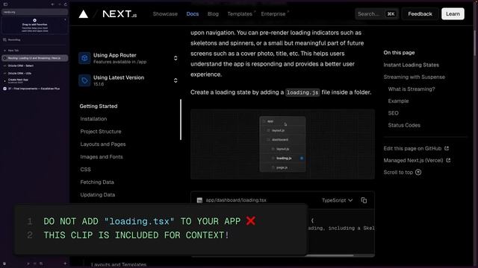This screenshot has height=268, width=478.
Task: Click the Feedback button
Action: click(x=420, y=14)
